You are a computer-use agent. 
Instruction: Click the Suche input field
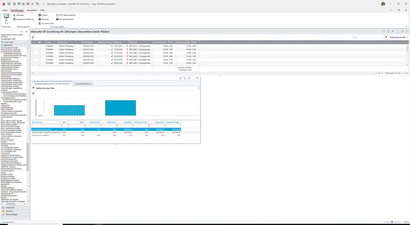click(368, 37)
